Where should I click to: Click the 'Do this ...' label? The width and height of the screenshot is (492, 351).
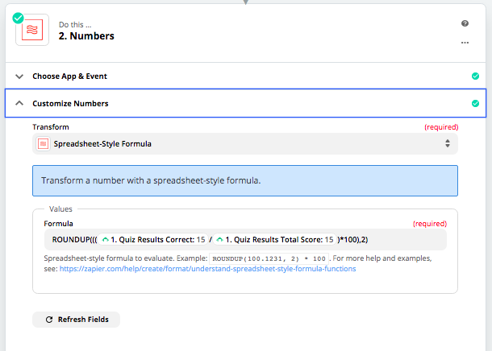point(75,24)
